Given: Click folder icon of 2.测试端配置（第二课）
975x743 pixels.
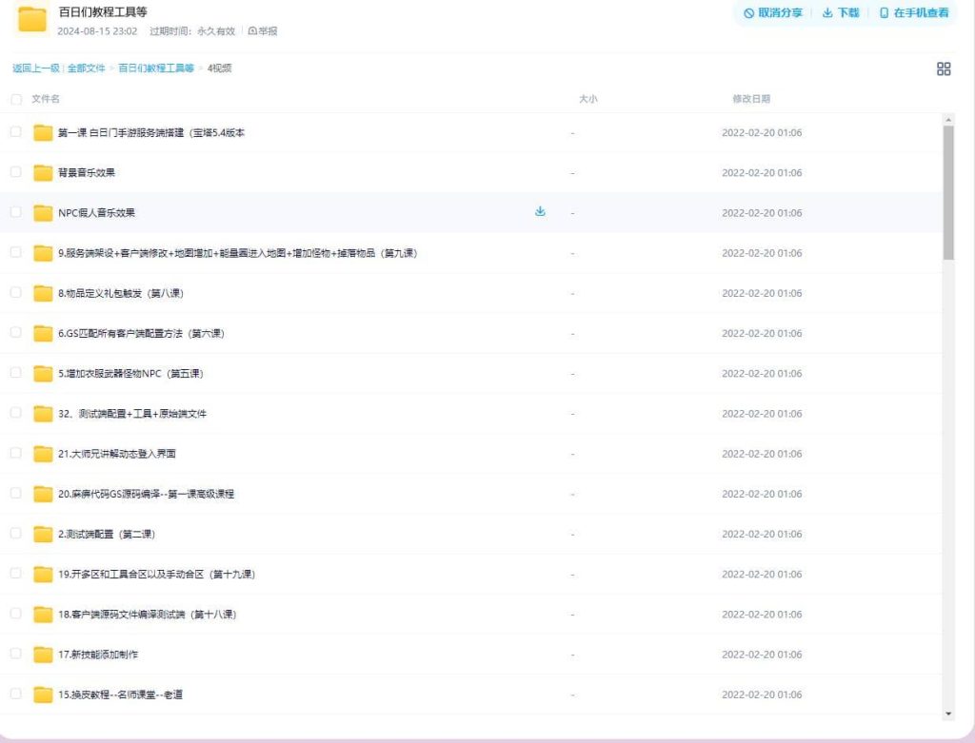Looking at the screenshot, I should (43, 535).
